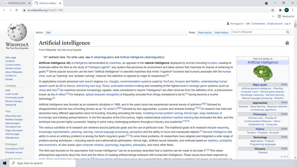Screen dimensions: 297x167
Task: Hide the Approaches section in sidebar box
Action: click(x=284, y=102)
